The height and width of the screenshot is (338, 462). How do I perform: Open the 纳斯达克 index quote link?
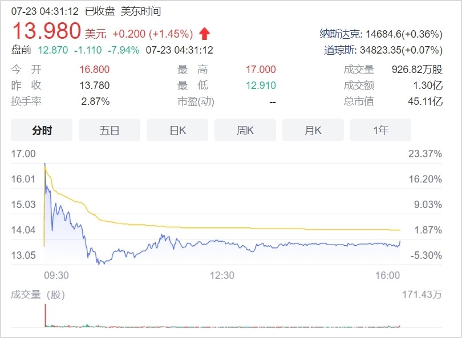pyautogui.click(x=340, y=34)
